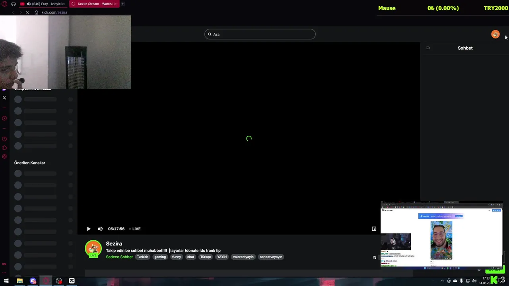509x286 pixels.
Task: Click the viewers icon beside tags
Action: 374,257
